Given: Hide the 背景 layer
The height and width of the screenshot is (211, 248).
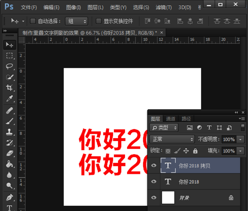Looking at the screenshot, I should coord(154,198).
